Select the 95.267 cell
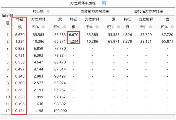Screen dimensions: 176x120 click(x=60, y=90)
